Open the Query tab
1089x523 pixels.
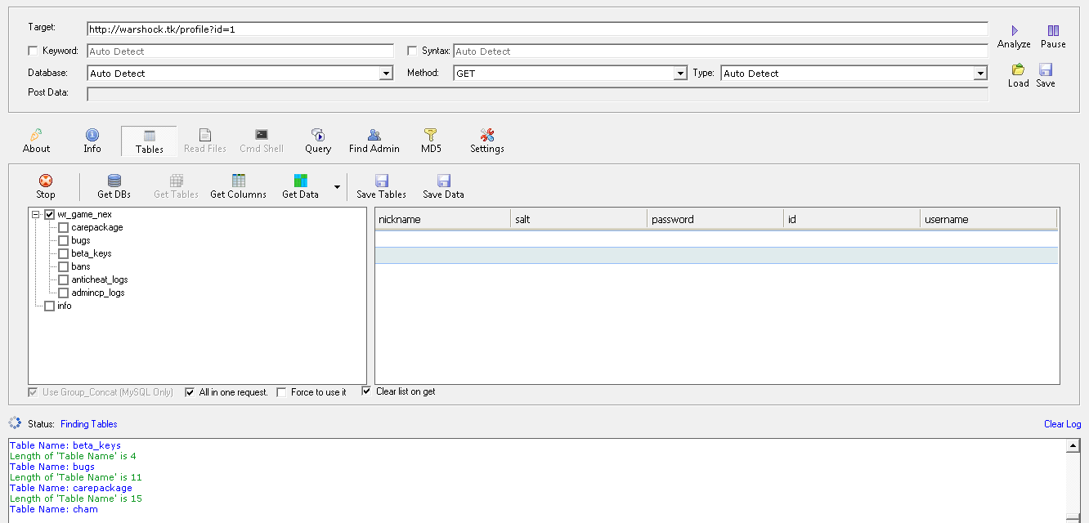click(318, 141)
